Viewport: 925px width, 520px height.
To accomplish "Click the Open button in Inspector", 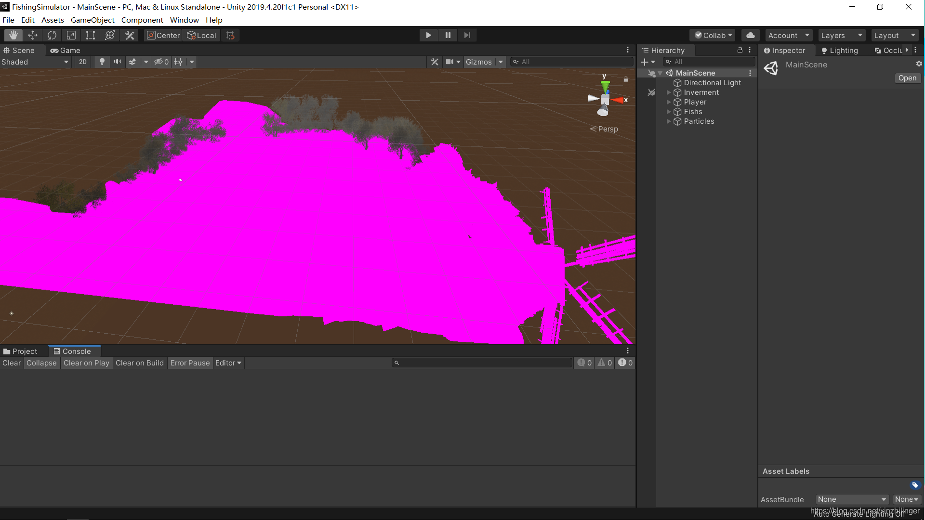I will tap(907, 78).
